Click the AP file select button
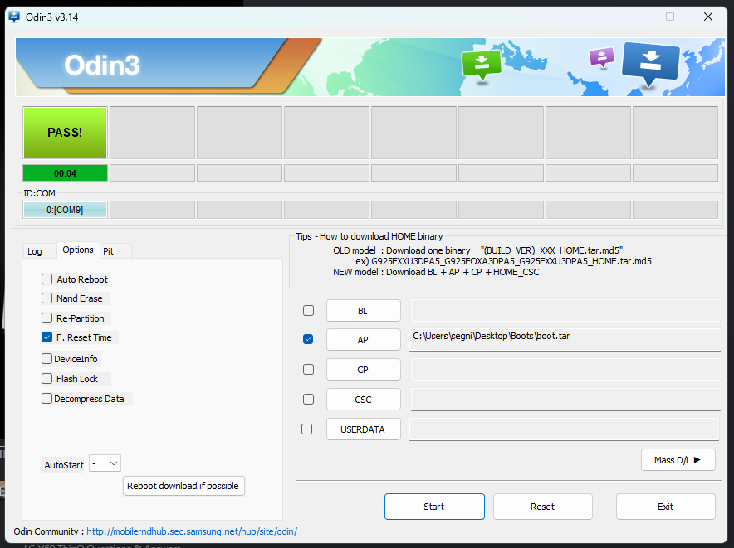The width and height of the screenshot is (734, 548). [x=363, y=340]
